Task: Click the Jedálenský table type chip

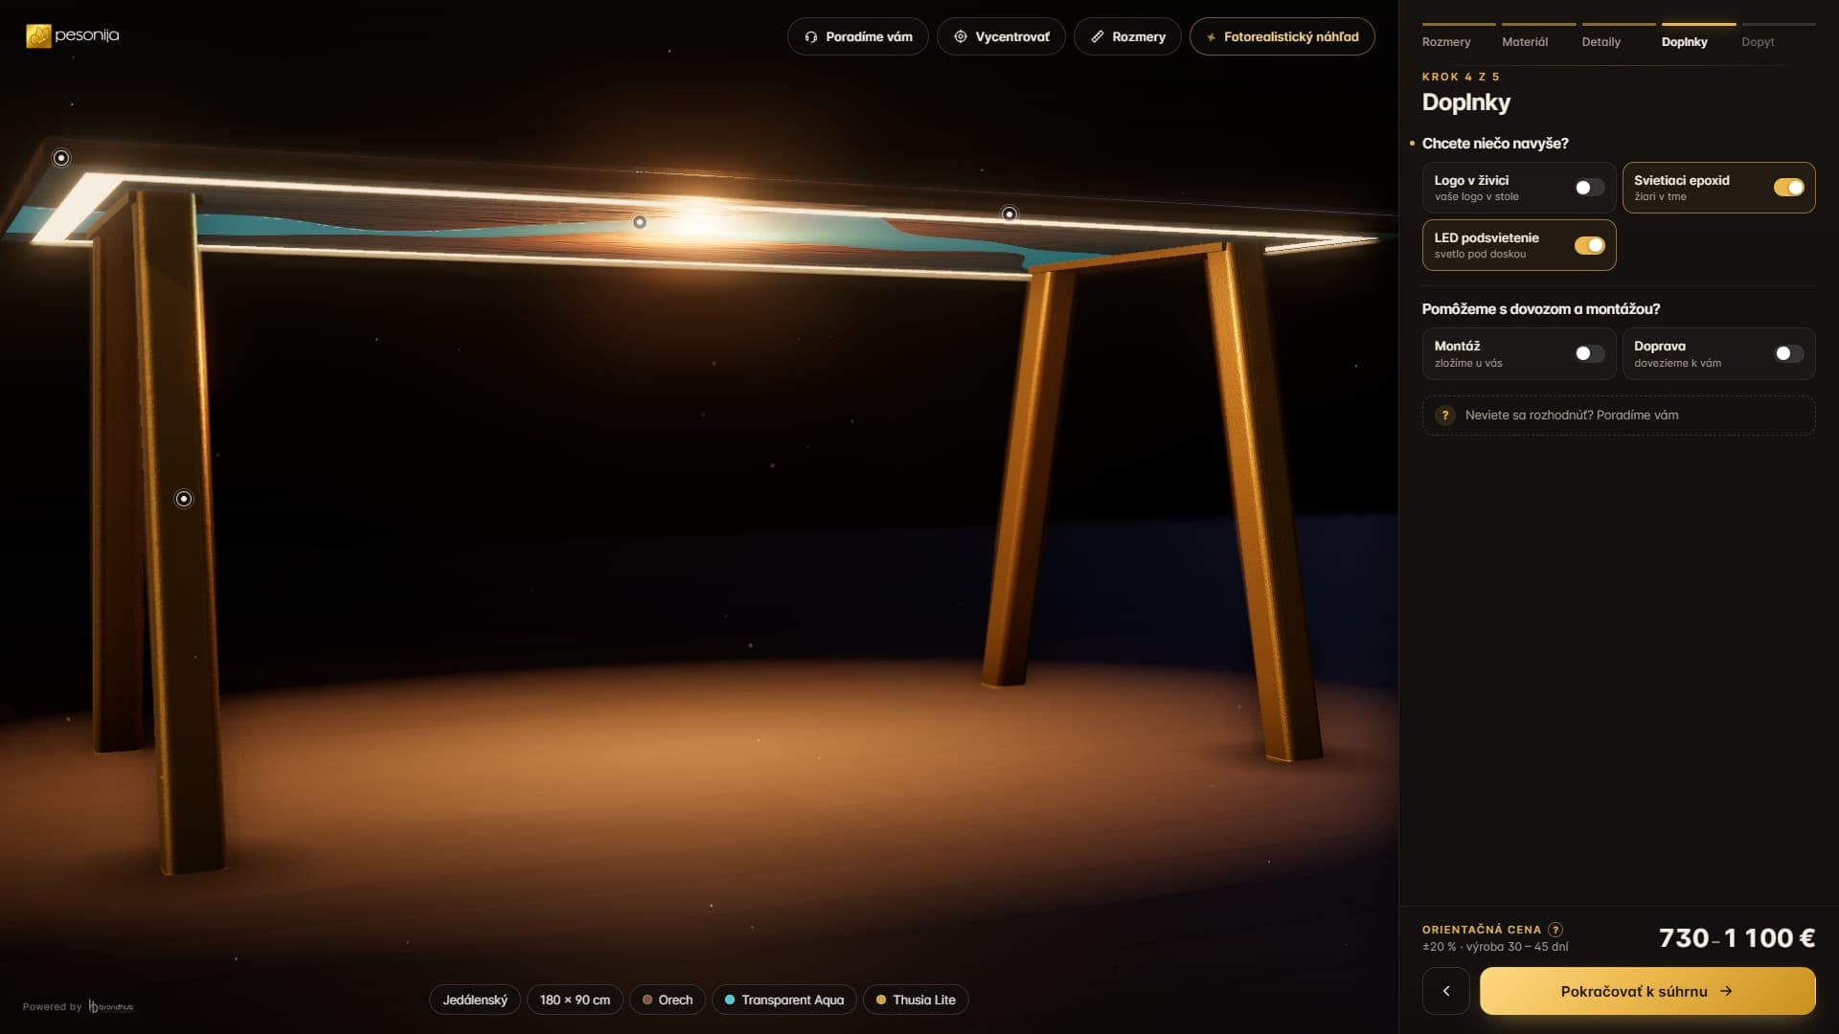Action: [475, 1000]
